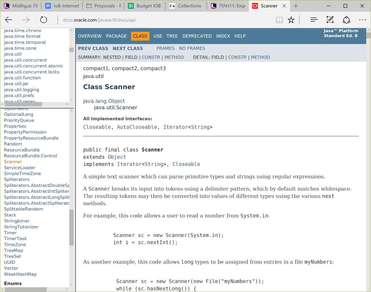
Task: Open TREE in the Javadoc navbar
Action: pyautogui.click(x=172, y=36)
